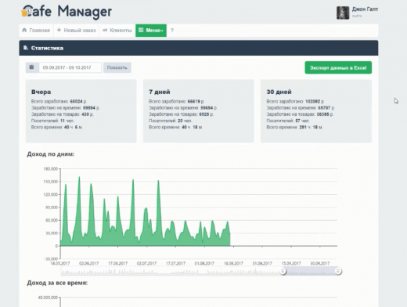Viewport: 407px width, 307px height.
Task: Open the Главная home tab
Action: 36,31
